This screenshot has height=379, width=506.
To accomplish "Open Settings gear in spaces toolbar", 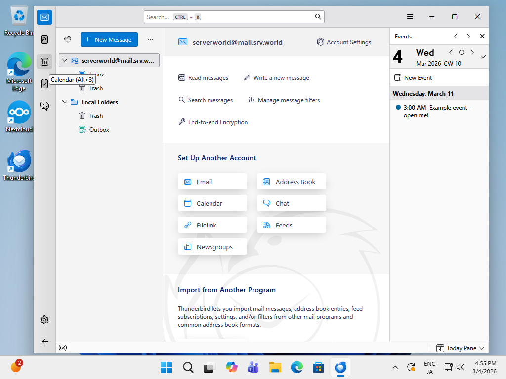I will [44, 320].
